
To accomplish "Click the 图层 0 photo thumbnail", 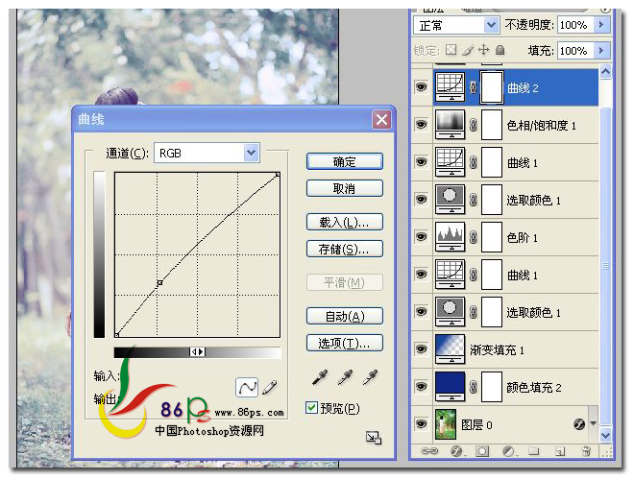I will [x=446, y=423].
